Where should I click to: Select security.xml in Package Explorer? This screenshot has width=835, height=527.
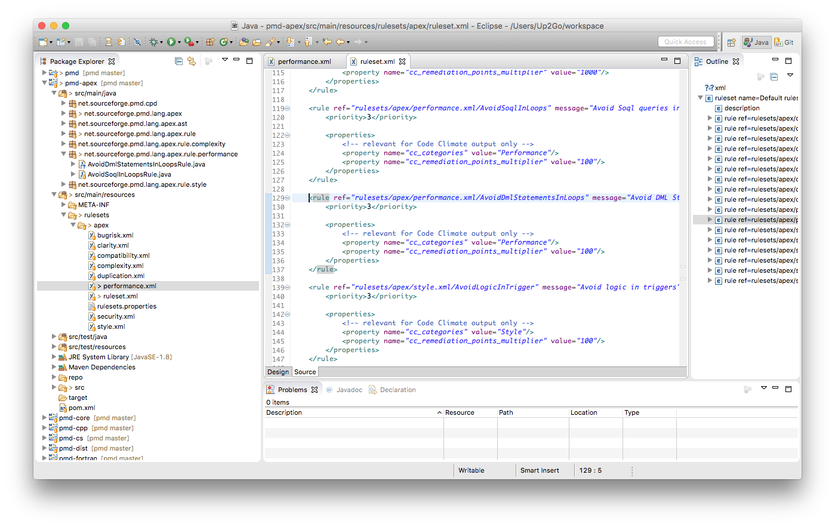[116, 316]
